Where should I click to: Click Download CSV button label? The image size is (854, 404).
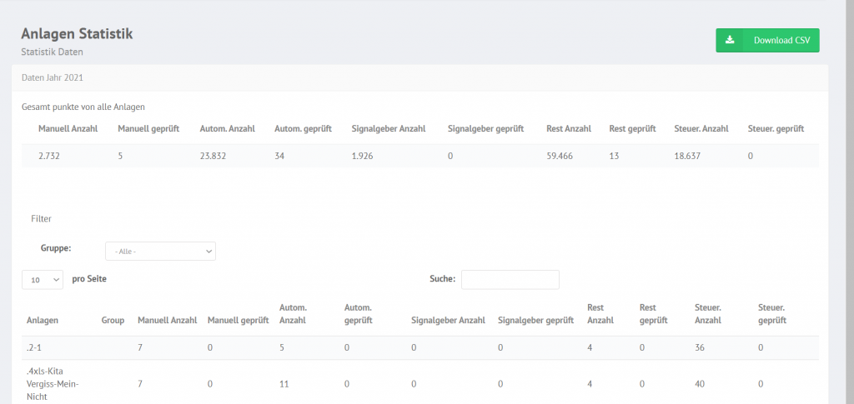[x=781, y=40]
